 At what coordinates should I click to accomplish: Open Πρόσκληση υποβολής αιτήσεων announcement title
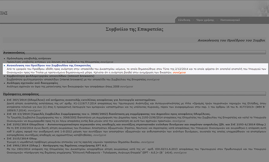(29, 58)
